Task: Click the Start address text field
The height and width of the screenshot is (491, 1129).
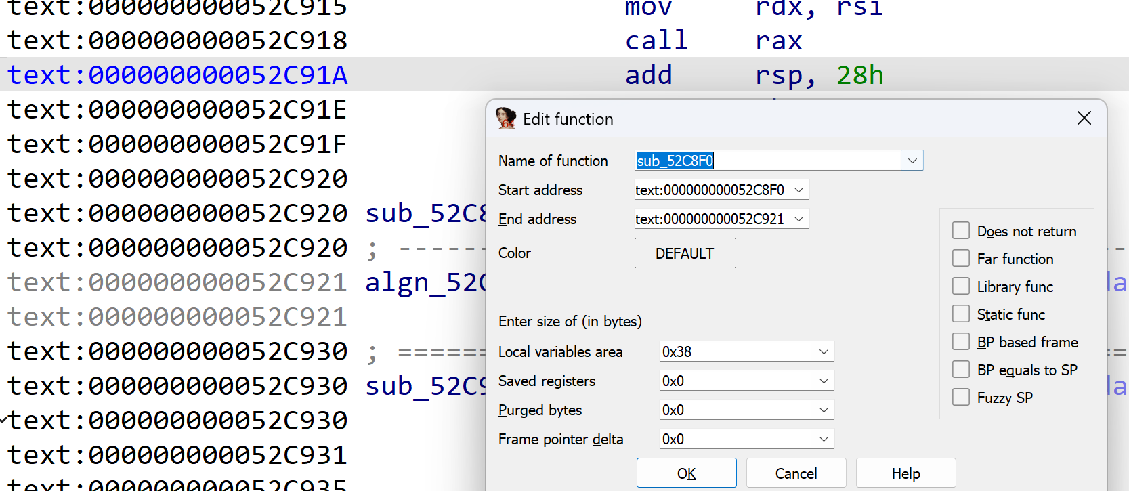Action: 711,190
